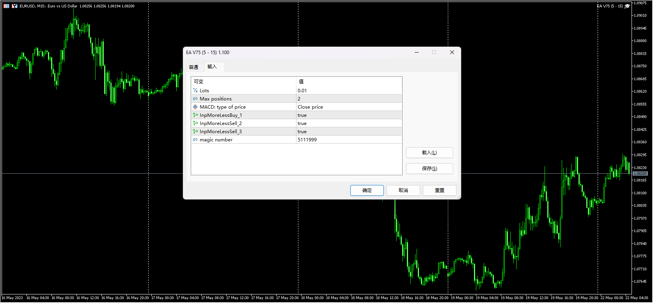This screenshot has width=653, height=303.
Task: Edit the Max positions value 2
Action: pyautogui.click(x=349, y=99)
